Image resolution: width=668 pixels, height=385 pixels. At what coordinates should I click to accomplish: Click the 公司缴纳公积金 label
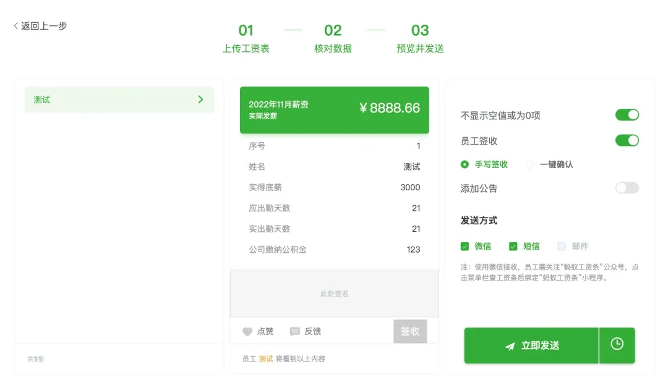278,250
